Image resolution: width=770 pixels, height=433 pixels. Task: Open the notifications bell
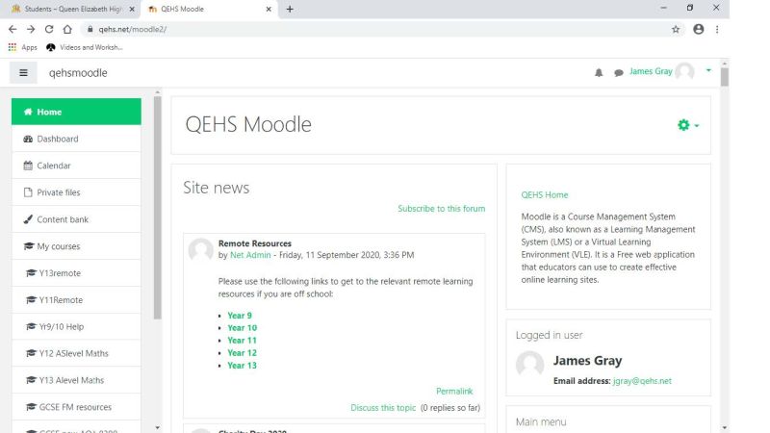pos(599,73)
